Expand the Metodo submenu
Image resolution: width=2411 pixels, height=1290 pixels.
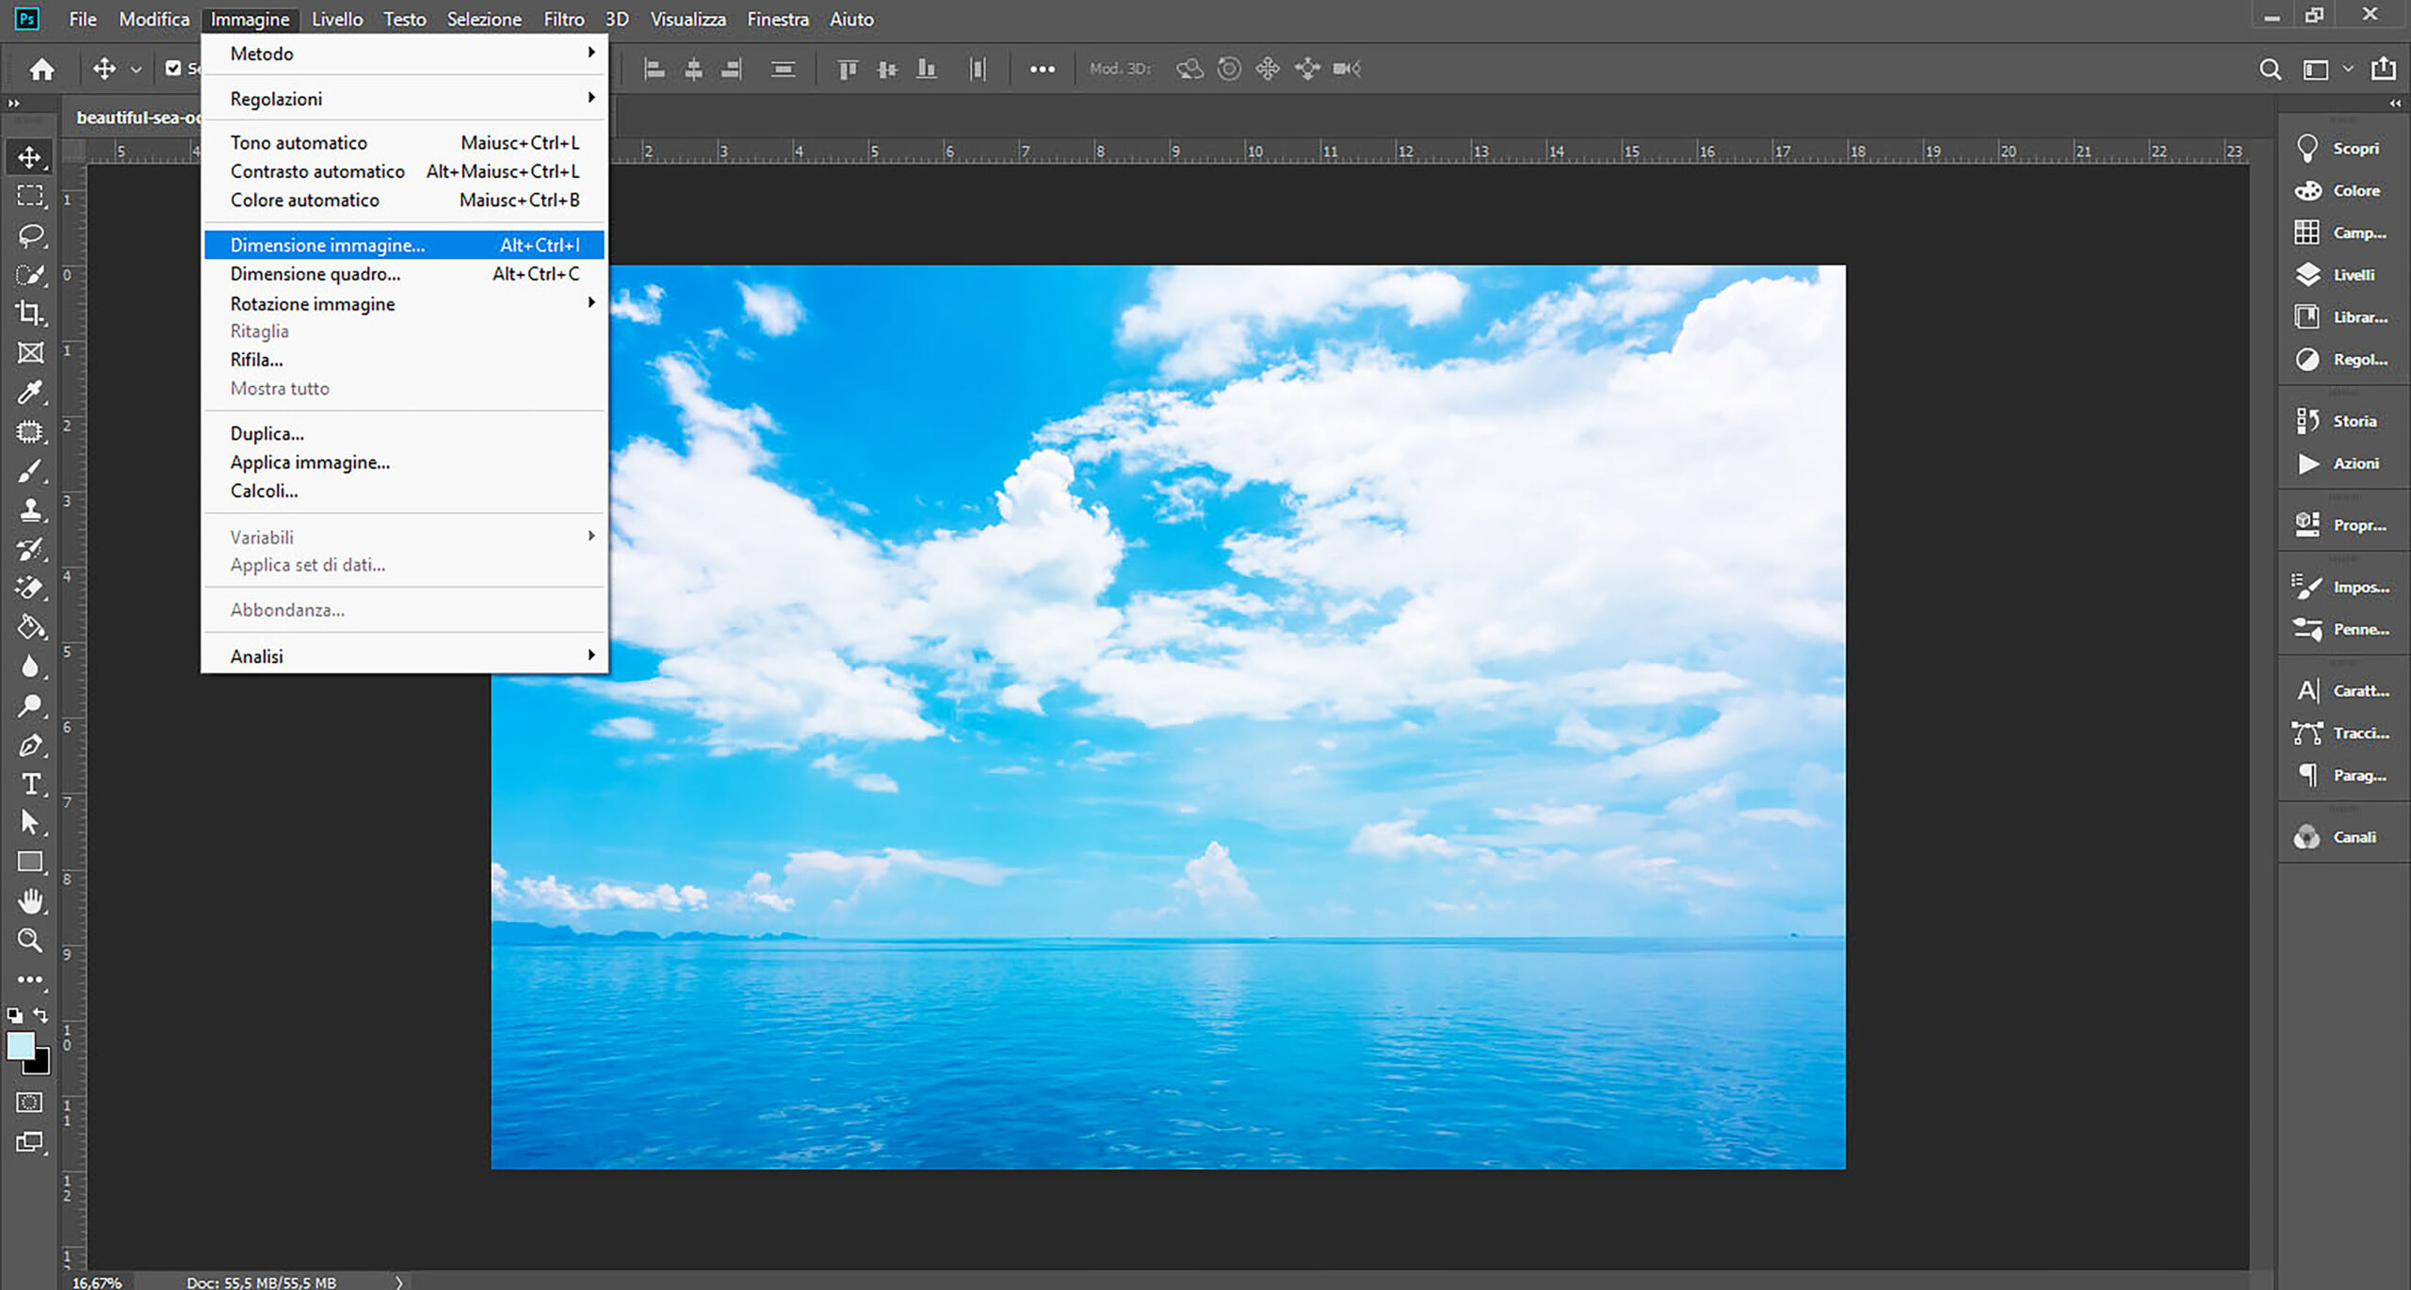[404, 54]
